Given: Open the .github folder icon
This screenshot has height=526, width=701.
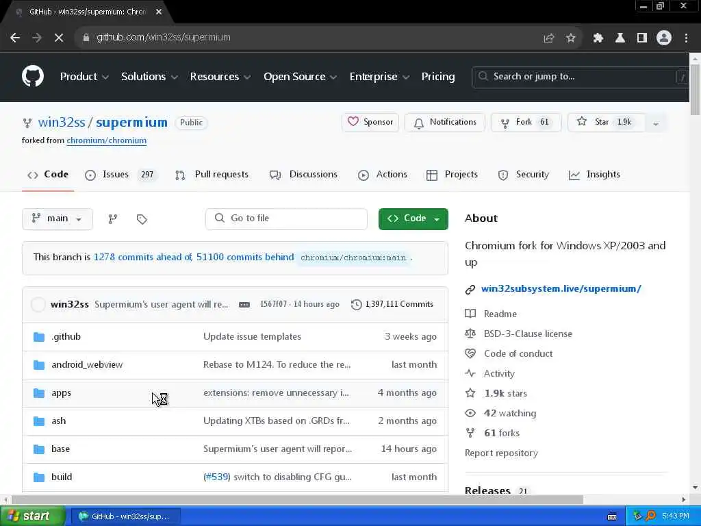Looking at the screenshot, I should click(39, 337).
